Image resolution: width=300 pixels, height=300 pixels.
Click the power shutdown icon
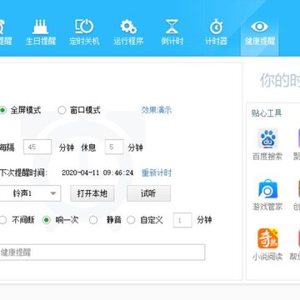click(84, 27)
